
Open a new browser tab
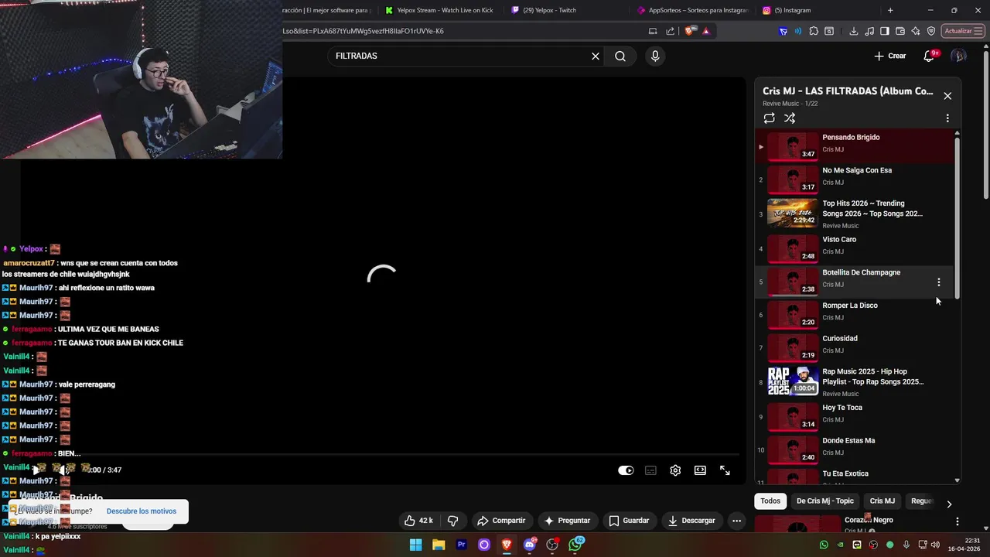point(890,10)
